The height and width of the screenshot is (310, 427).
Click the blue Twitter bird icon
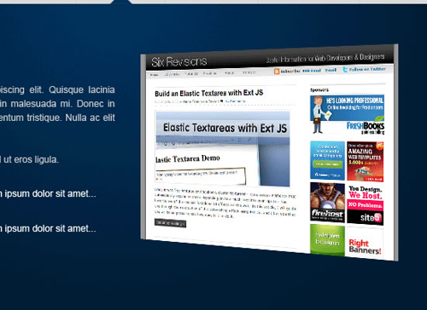345,70
